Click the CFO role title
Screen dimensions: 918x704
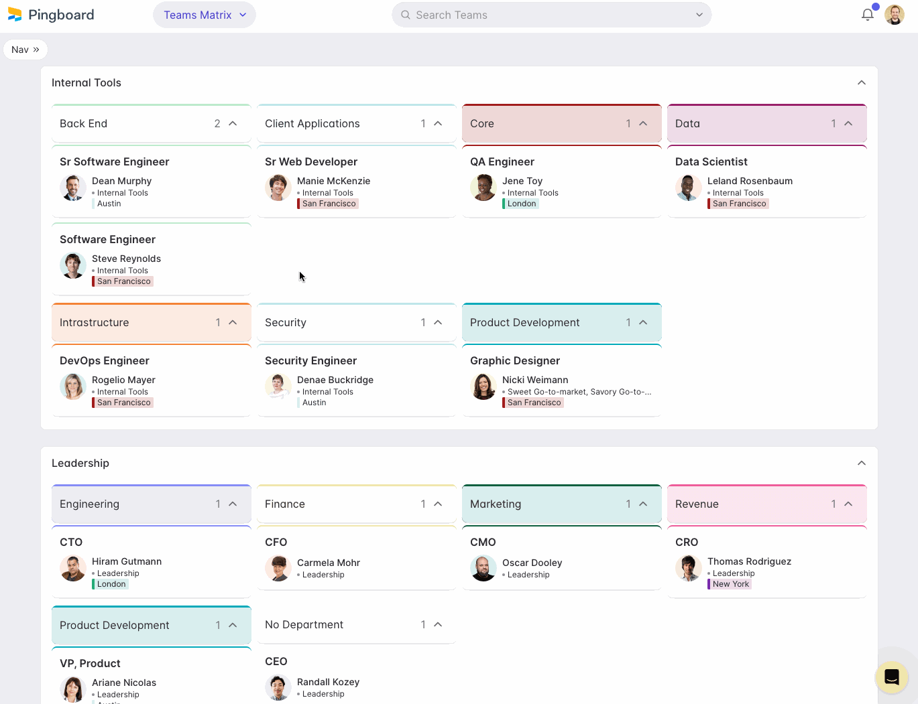[276, 542]
